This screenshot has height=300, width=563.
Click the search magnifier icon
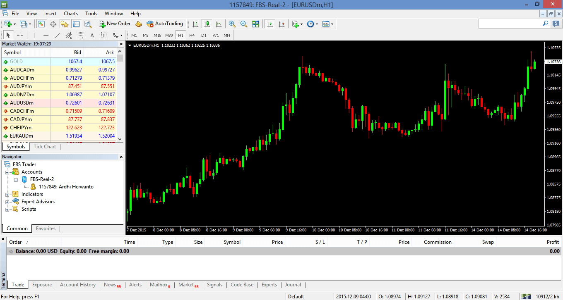tap(545, 24)
